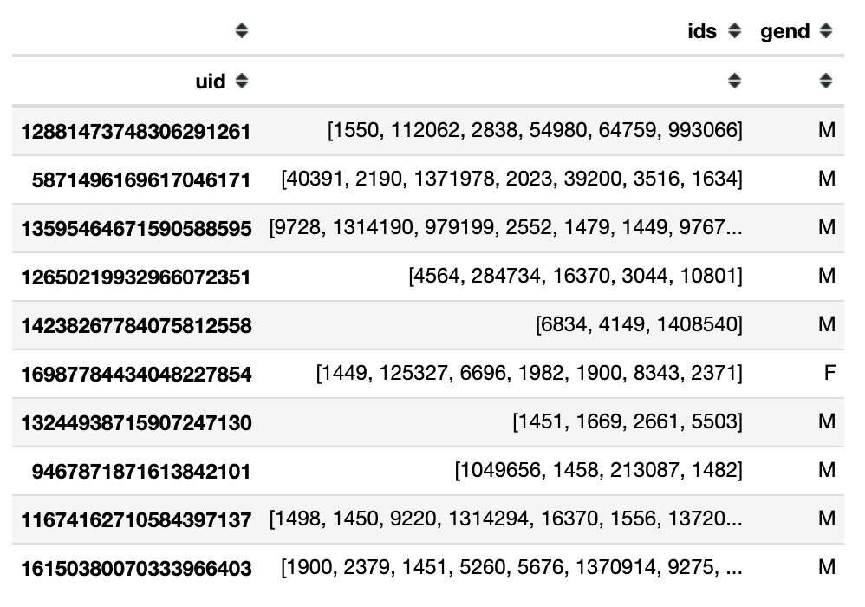
Task: Click the sort icon in the top-left blank header
Action: point(242,31)
